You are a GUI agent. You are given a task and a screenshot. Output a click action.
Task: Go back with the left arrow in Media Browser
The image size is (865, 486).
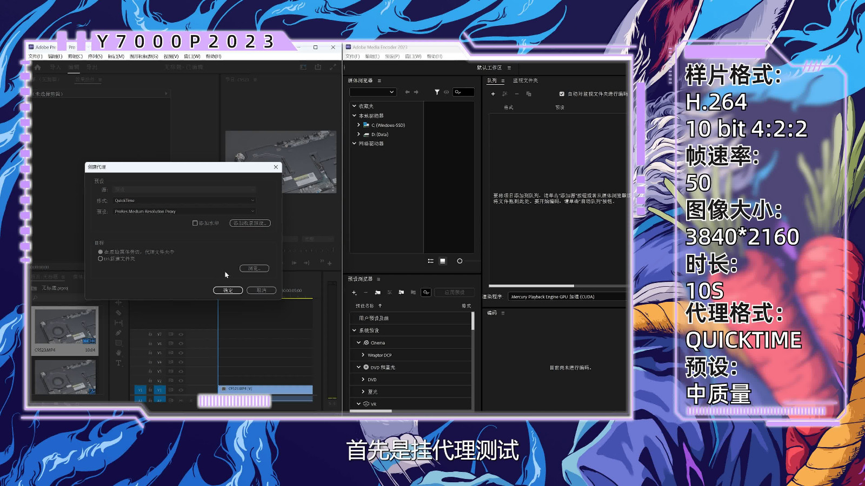(x=407, y=92)
